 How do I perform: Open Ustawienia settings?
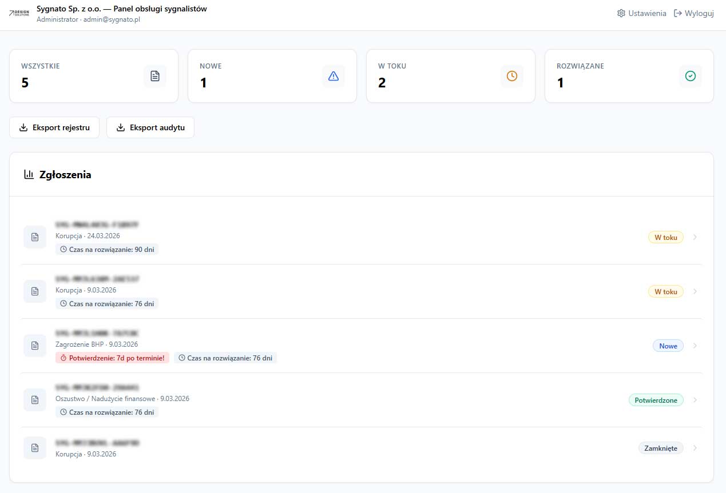click(x=641, y=13)
